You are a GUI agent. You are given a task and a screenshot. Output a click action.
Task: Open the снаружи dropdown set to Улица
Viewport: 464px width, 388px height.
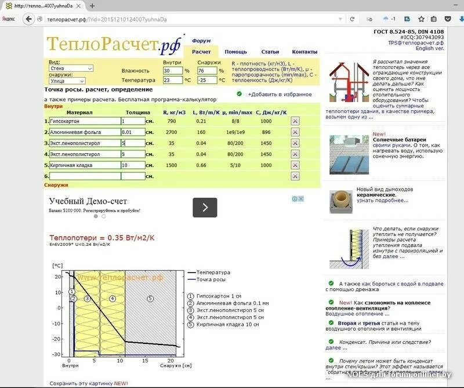[67, 81]
